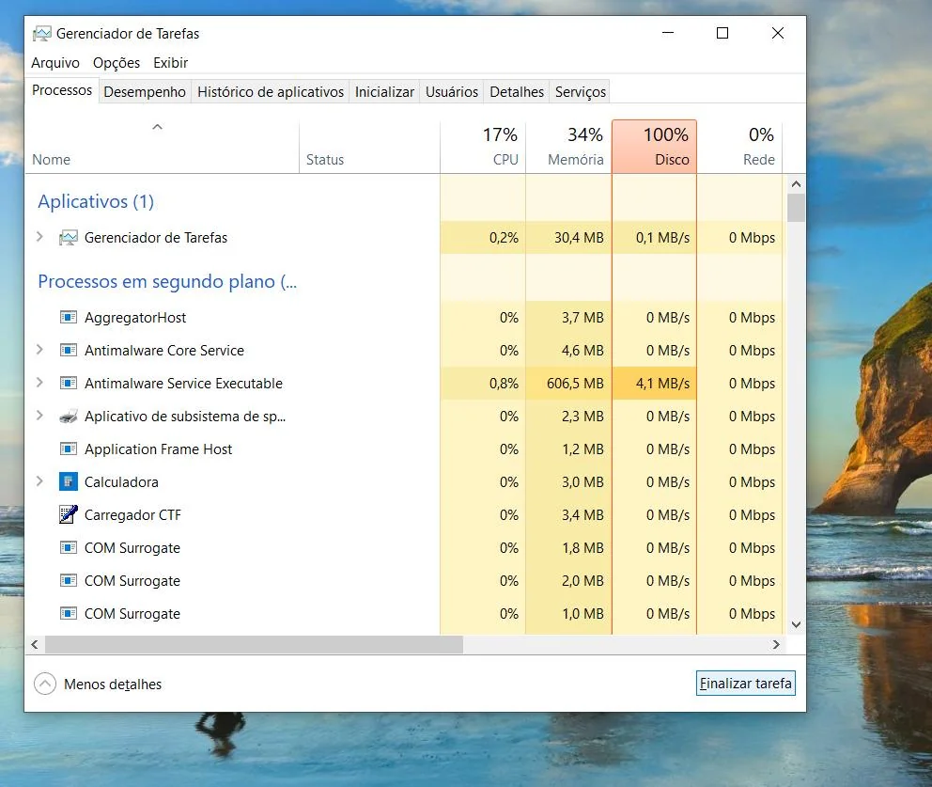Viewport: 932px width, 787px height.
Task: Toggle sort arrow above Nome column
Action: [158, 127]
